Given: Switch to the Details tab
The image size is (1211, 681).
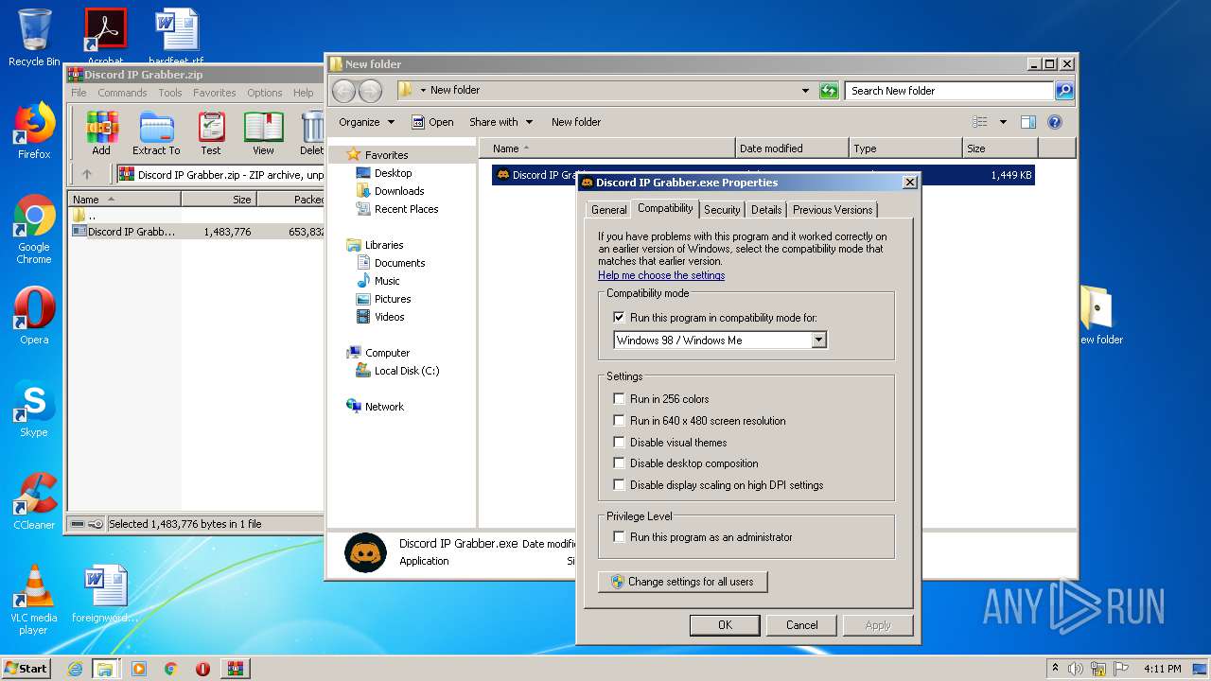Looking at the screenshot, I should click(x=766, y=210).
